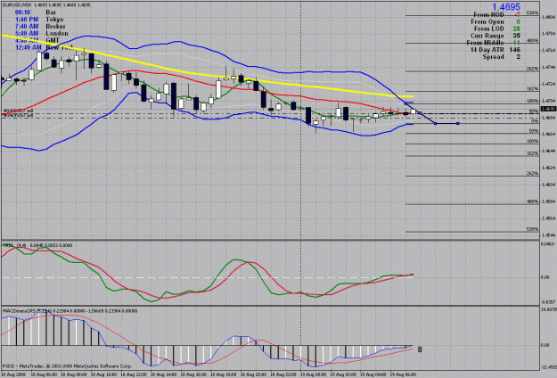Click the 'Tokyo' clock label
557x378 pixels.
[x=54, y=20]
